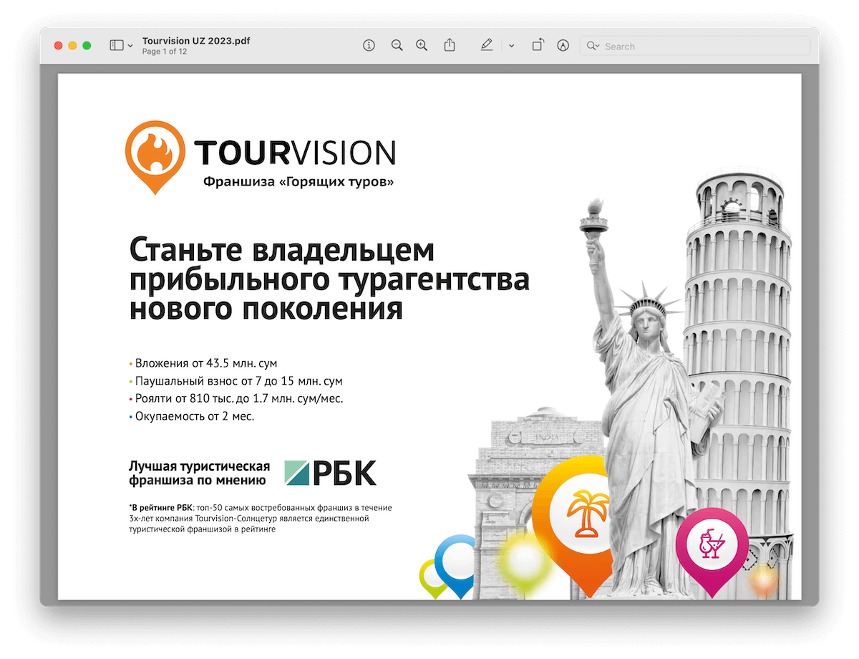The width and height of the screenshot is (859, 659).
Task: Select 'Паушальный взнос от 7 до 15' line
Action: [241, 381]
